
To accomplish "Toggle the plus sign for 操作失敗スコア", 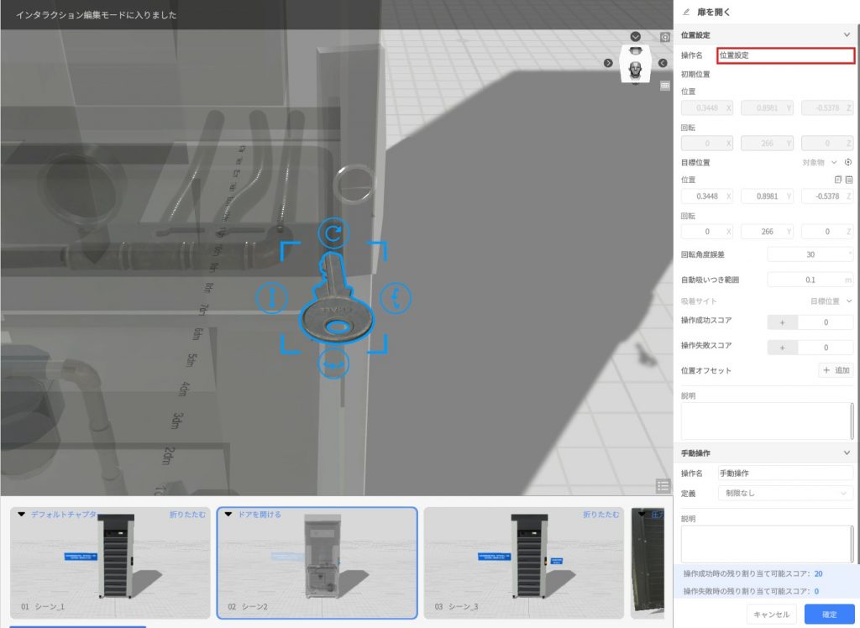I will point(783,348).
